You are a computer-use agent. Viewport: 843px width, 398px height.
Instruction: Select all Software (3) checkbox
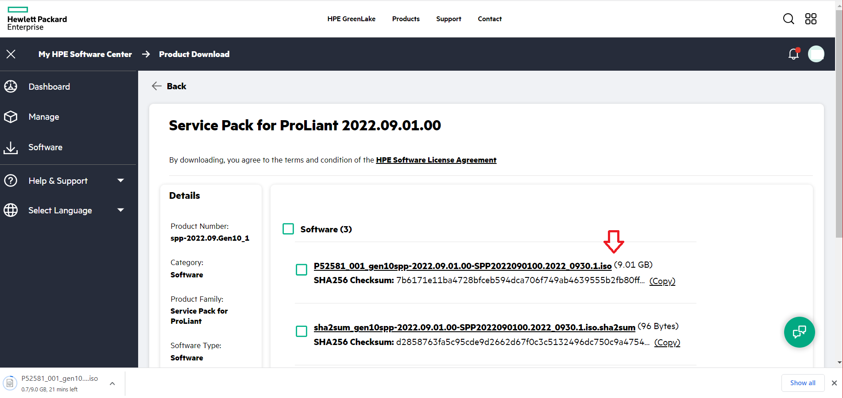288,229
